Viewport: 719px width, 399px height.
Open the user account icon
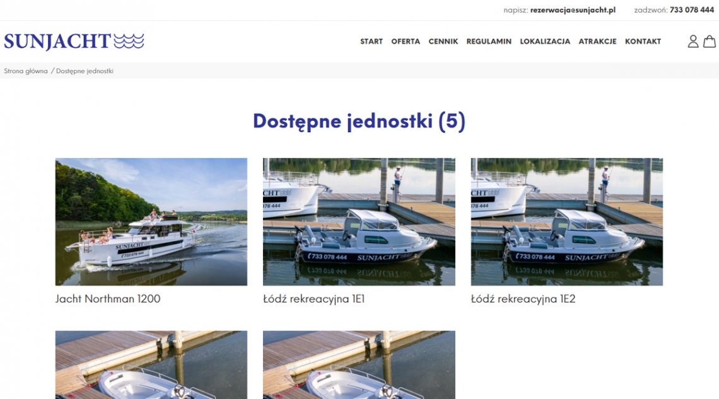click(693, 41)
